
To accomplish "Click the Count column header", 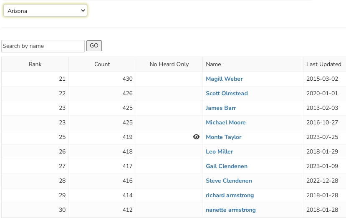I will click(x=102, y=64).
